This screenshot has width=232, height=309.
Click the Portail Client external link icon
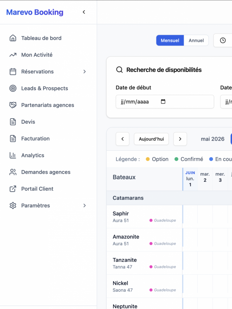pyautogui.click(x=13, y=189)
